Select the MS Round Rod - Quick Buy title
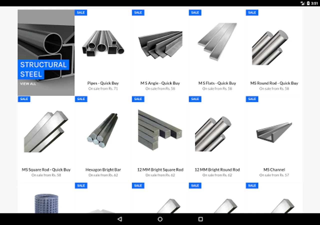The width and height of the screenshot is (320, 225). click(274, 83)
